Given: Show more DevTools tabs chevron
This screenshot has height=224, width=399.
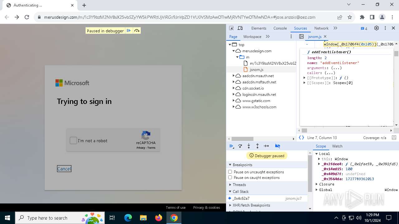Looking at the screenshot, I should pyautogui.click(x=335, y=28).
